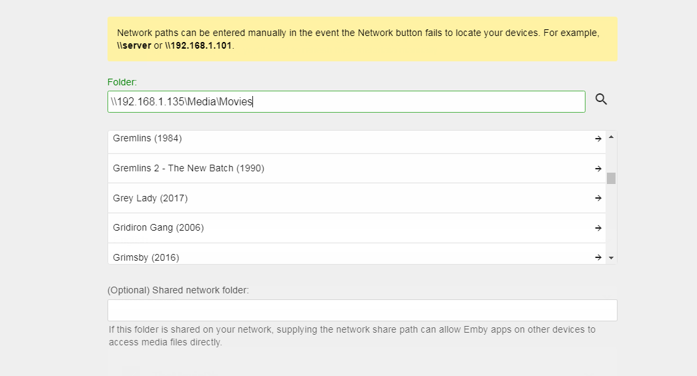Navigate into Gridiron Gang (2006)
Image resolution: width=697 pixels, height=376 pixels.
[159, 228]
